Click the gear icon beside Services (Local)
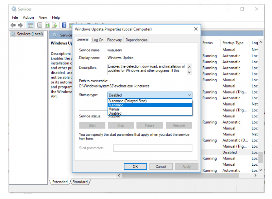This screenshot has height=199, width=272. point(13,34)
